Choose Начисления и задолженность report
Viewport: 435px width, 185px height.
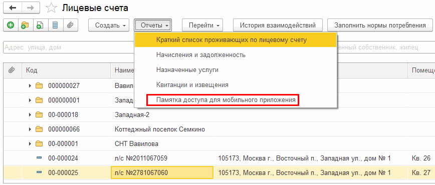[236, 55]
